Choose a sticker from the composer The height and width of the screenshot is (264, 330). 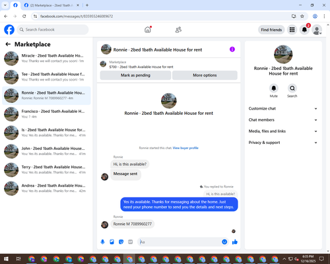121,242
